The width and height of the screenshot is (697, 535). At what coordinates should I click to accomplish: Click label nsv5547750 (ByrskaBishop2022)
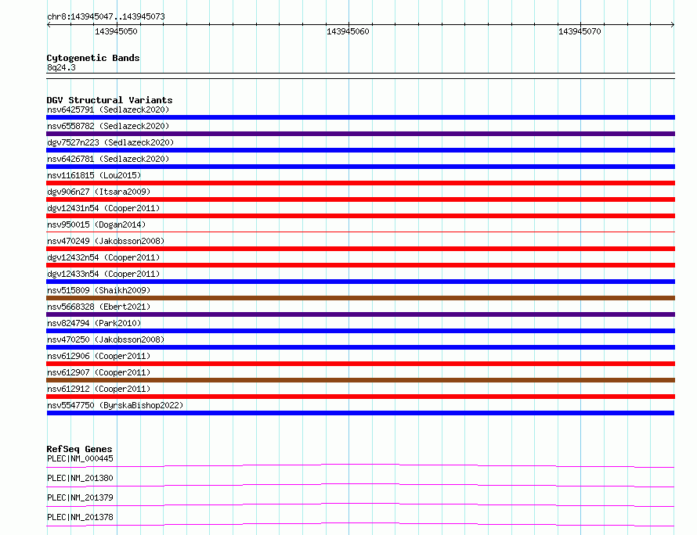click(x=115, y=405)
